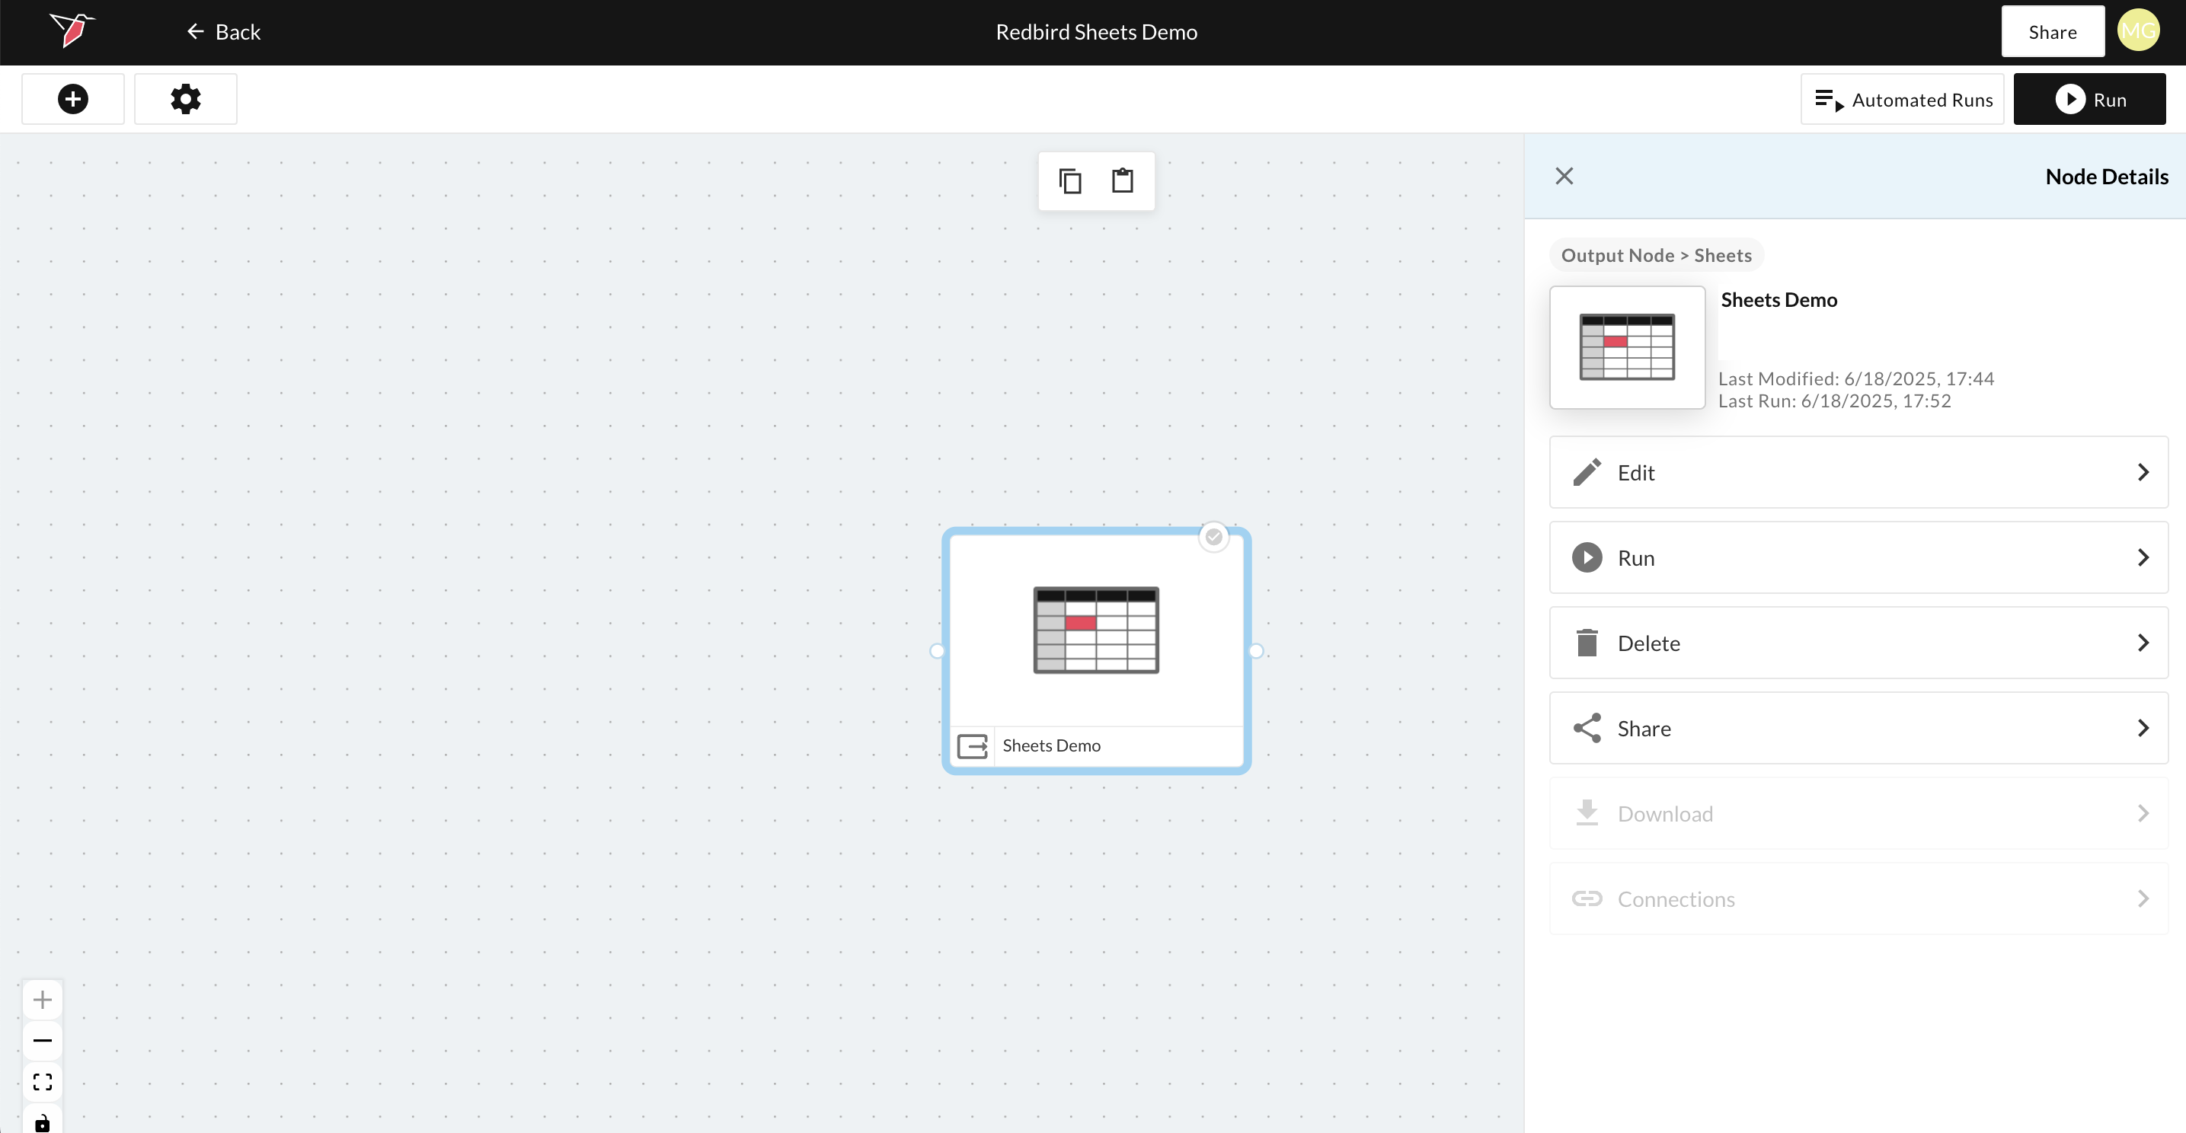2186x1133 pixels.
Task: Expand the Edit option chevron
Action: tap(2143, 472)
